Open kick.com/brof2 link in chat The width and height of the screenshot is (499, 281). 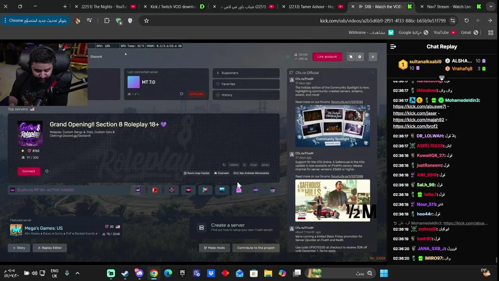tap(415, 126)
